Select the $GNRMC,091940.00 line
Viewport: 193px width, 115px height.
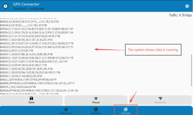(37, 83)
